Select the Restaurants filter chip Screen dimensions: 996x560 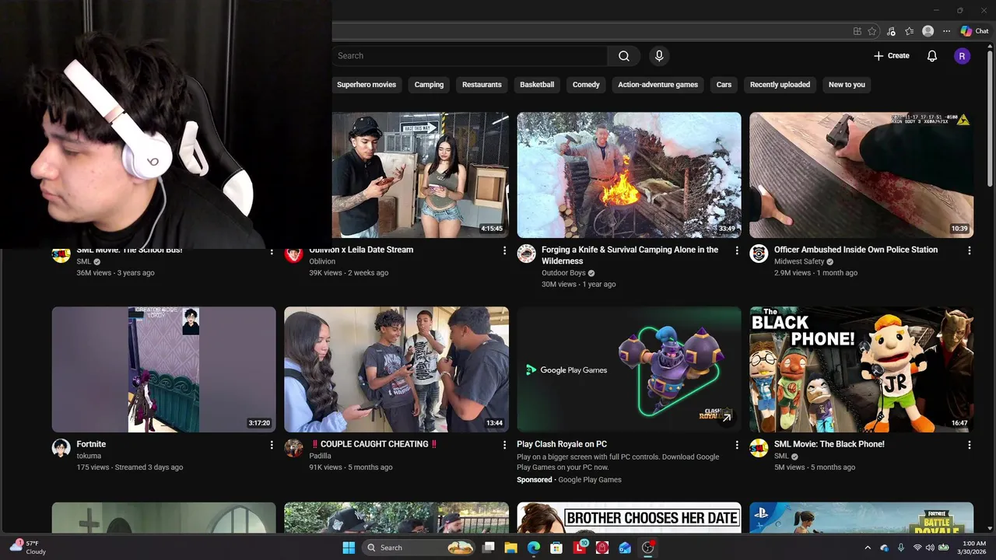click(x=482, y=85)
